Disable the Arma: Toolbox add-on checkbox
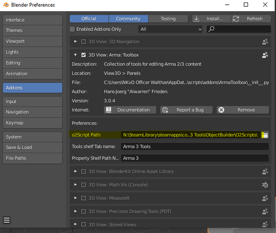Screen dimensions: 276x233 [83, 55]
